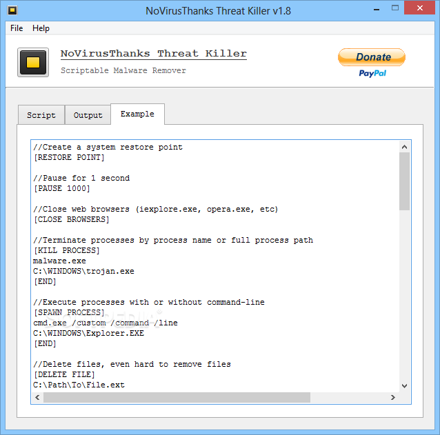Click the NoVirusThanks Threat Killer title link

(x=154, y=53)
